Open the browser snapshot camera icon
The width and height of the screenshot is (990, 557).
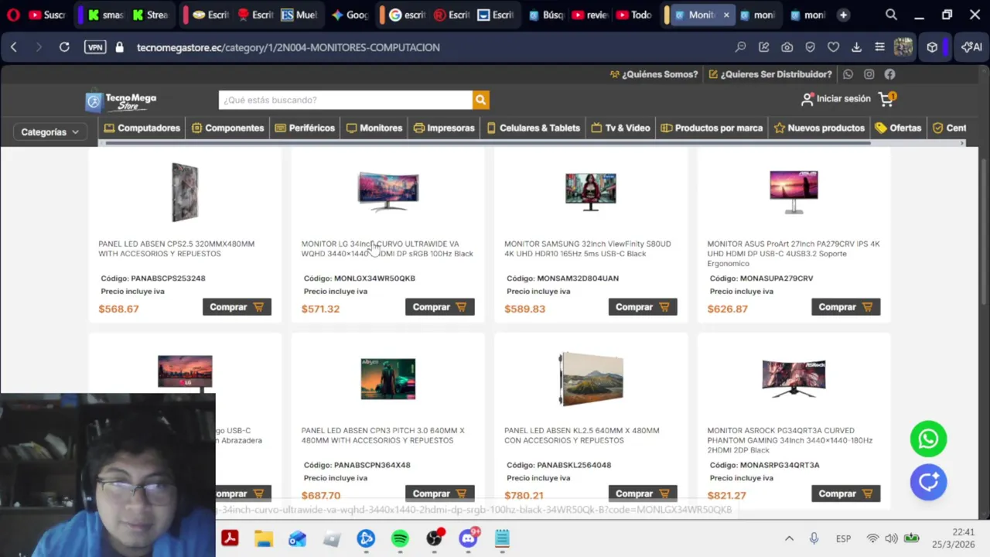click(x=787, y=47)
